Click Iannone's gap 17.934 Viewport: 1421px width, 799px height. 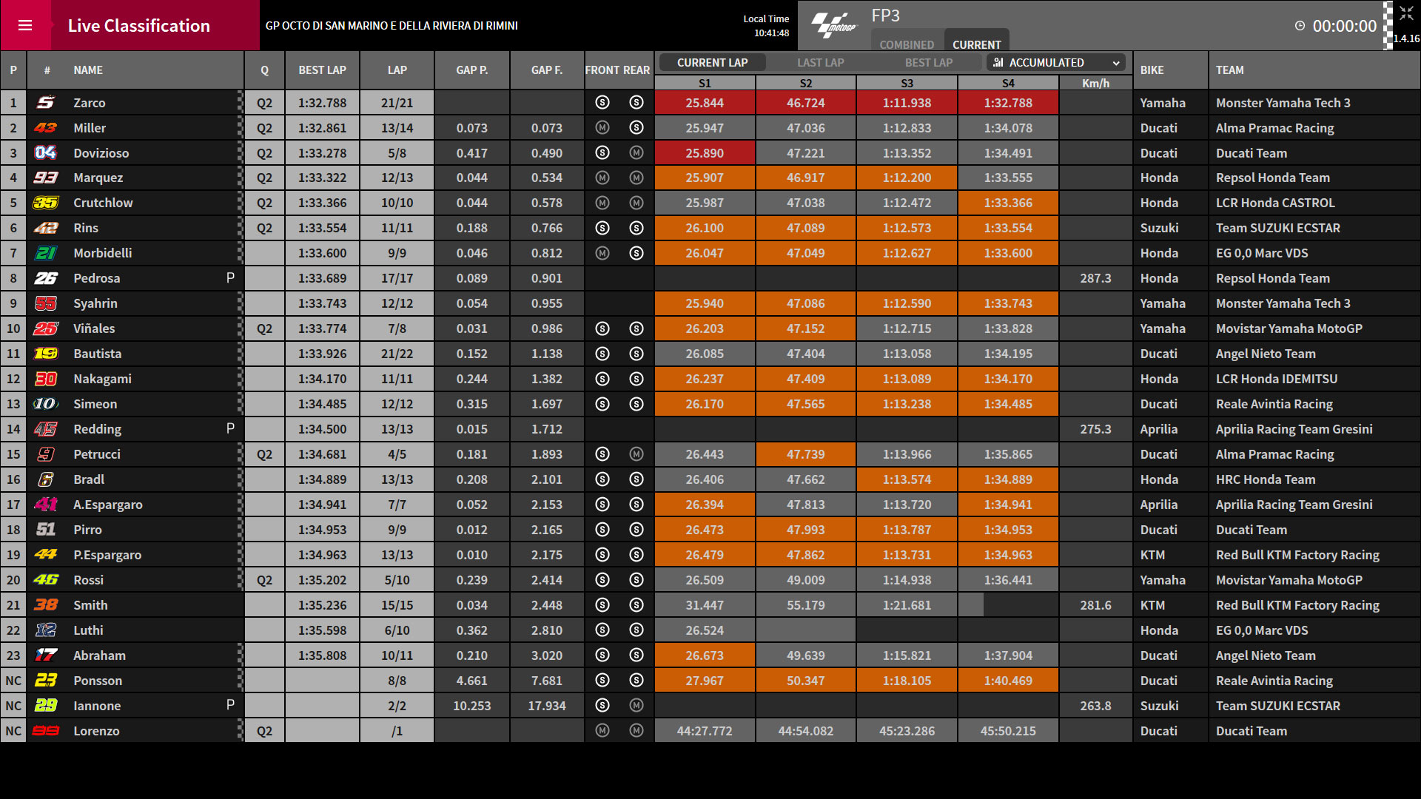click(547, 706)
